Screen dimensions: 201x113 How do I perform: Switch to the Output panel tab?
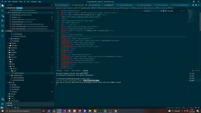tap(67, 71)
